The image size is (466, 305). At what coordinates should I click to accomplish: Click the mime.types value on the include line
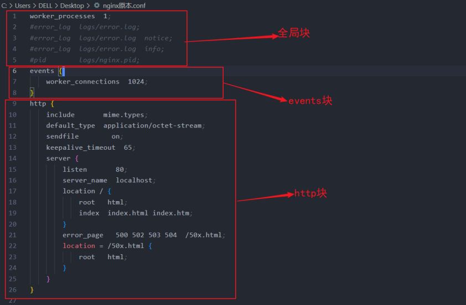pos(123,115)
